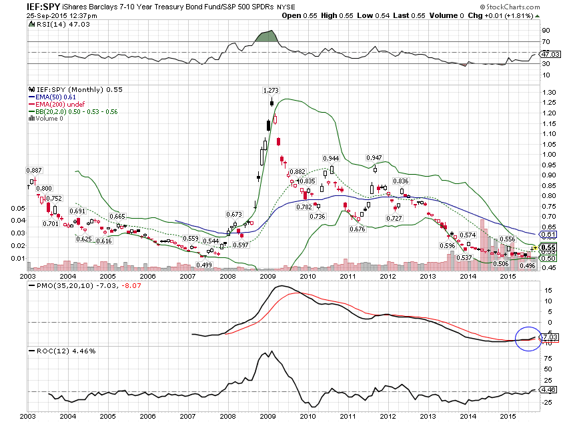Click the 0.574 price label
Image resolution: width=567 pixels, height=422 pixels.
[468, 235]
